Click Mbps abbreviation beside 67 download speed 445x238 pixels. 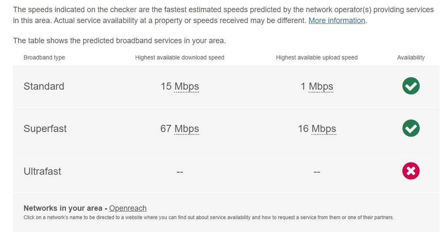[x=186, y=129]
